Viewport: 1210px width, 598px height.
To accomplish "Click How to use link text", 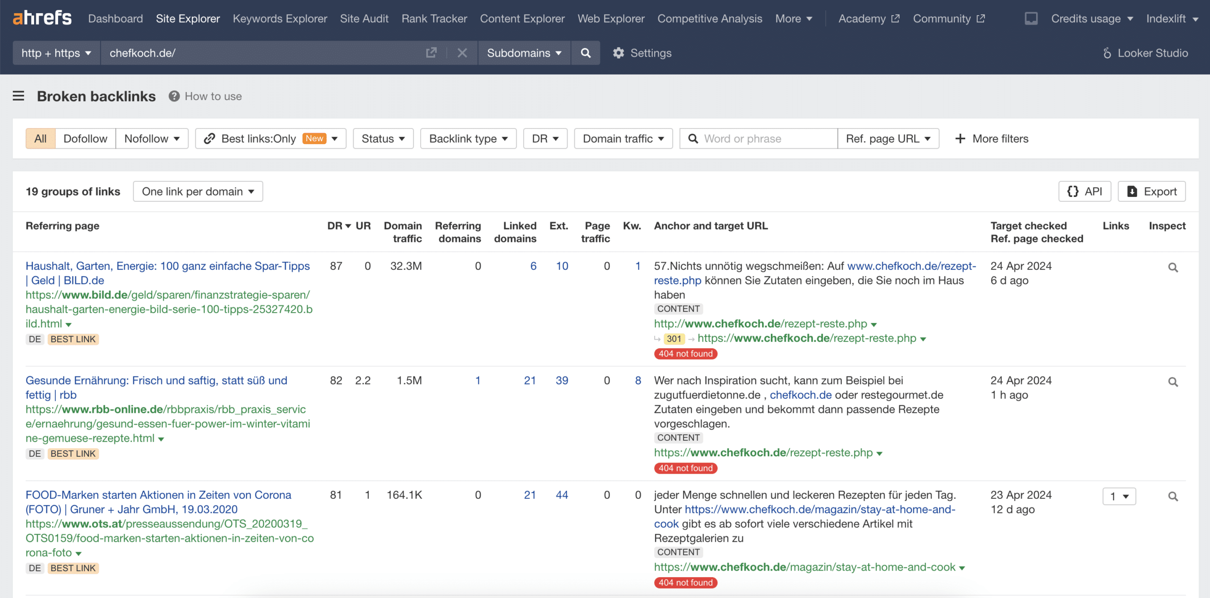I will click(x=213, y=96).
